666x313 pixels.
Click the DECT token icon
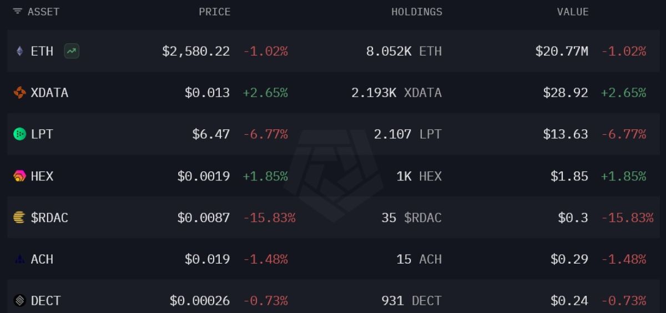(x=19, y=301)
